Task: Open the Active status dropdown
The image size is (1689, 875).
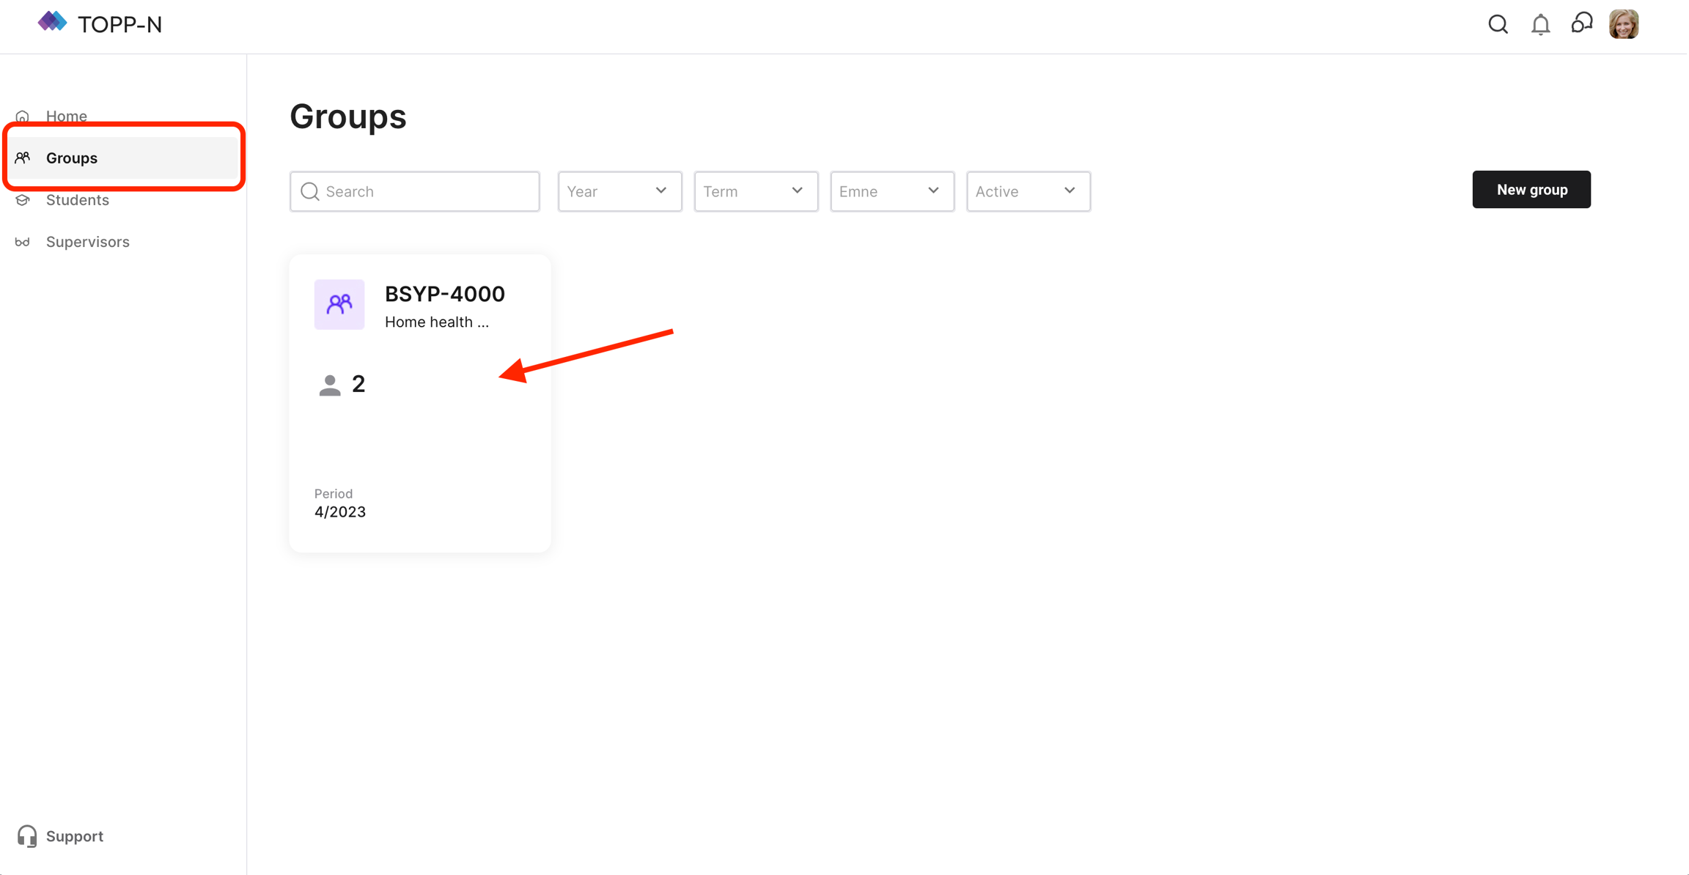Action: coord(1028,191)
